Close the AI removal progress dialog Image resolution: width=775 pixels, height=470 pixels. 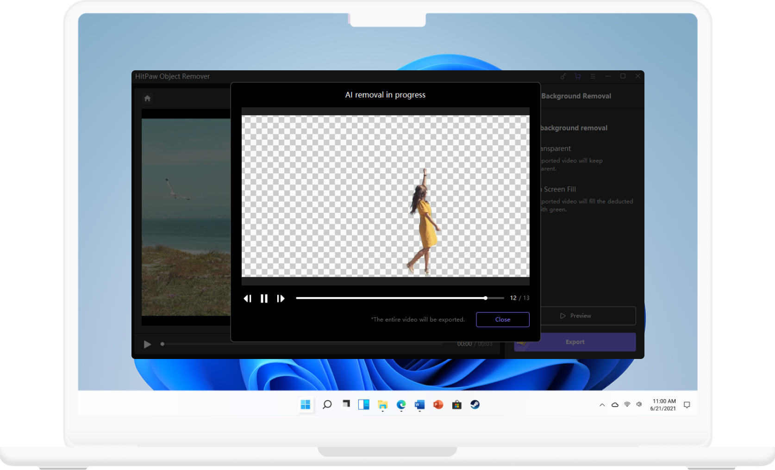502,319
